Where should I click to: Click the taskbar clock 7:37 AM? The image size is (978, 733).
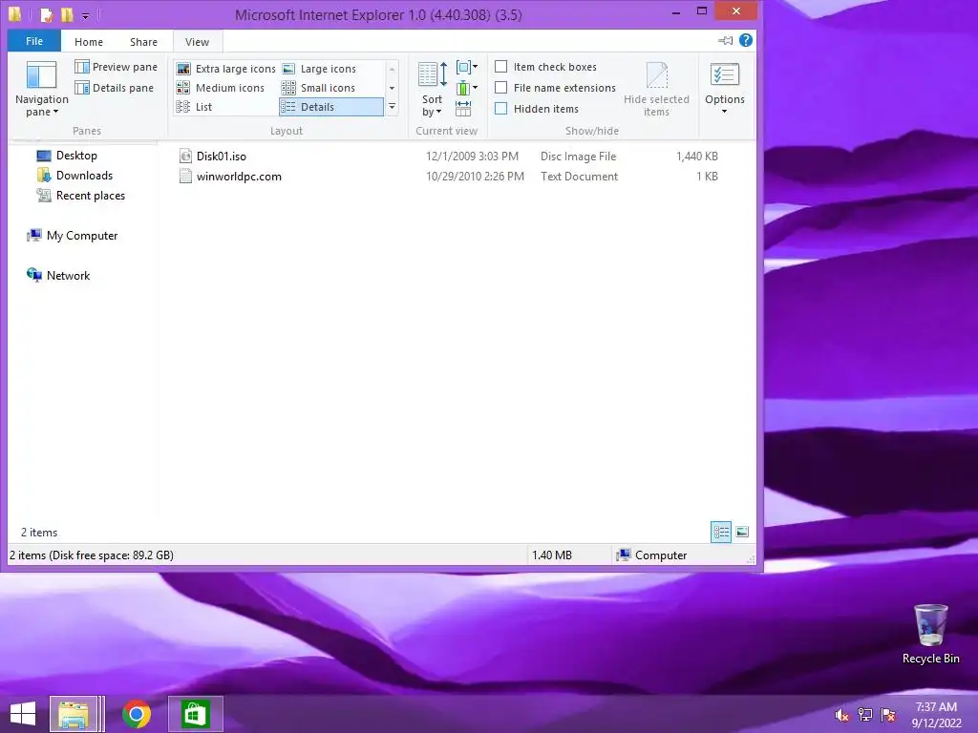point(936,707)
